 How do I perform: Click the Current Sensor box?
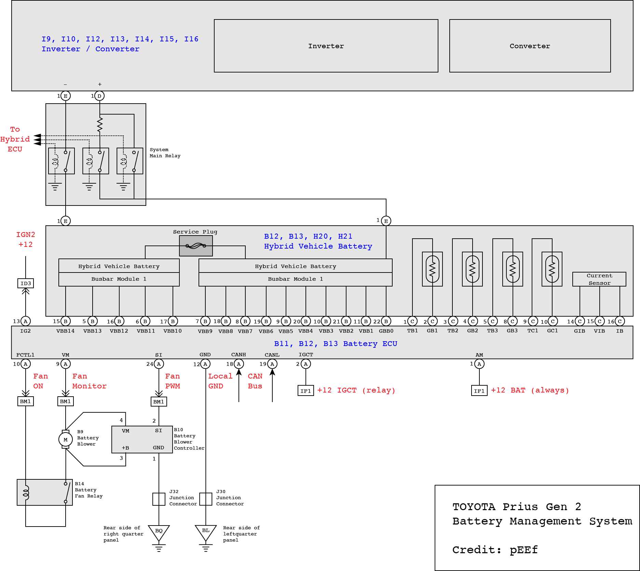[x=599, y=279]
